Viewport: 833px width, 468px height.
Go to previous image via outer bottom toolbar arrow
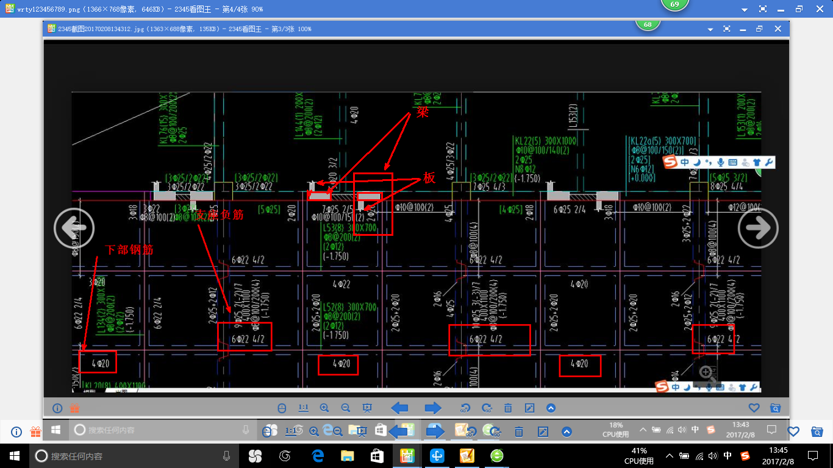click(x=398, y=432)
